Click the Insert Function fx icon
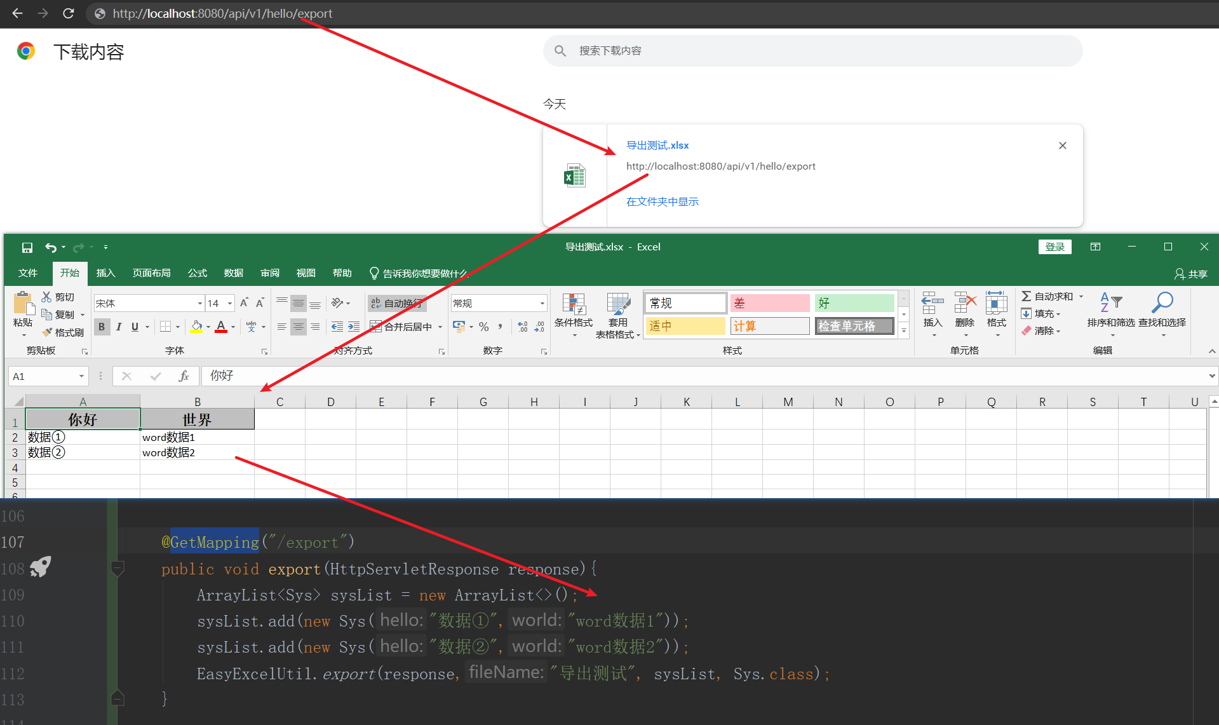 tap(184, 376)
